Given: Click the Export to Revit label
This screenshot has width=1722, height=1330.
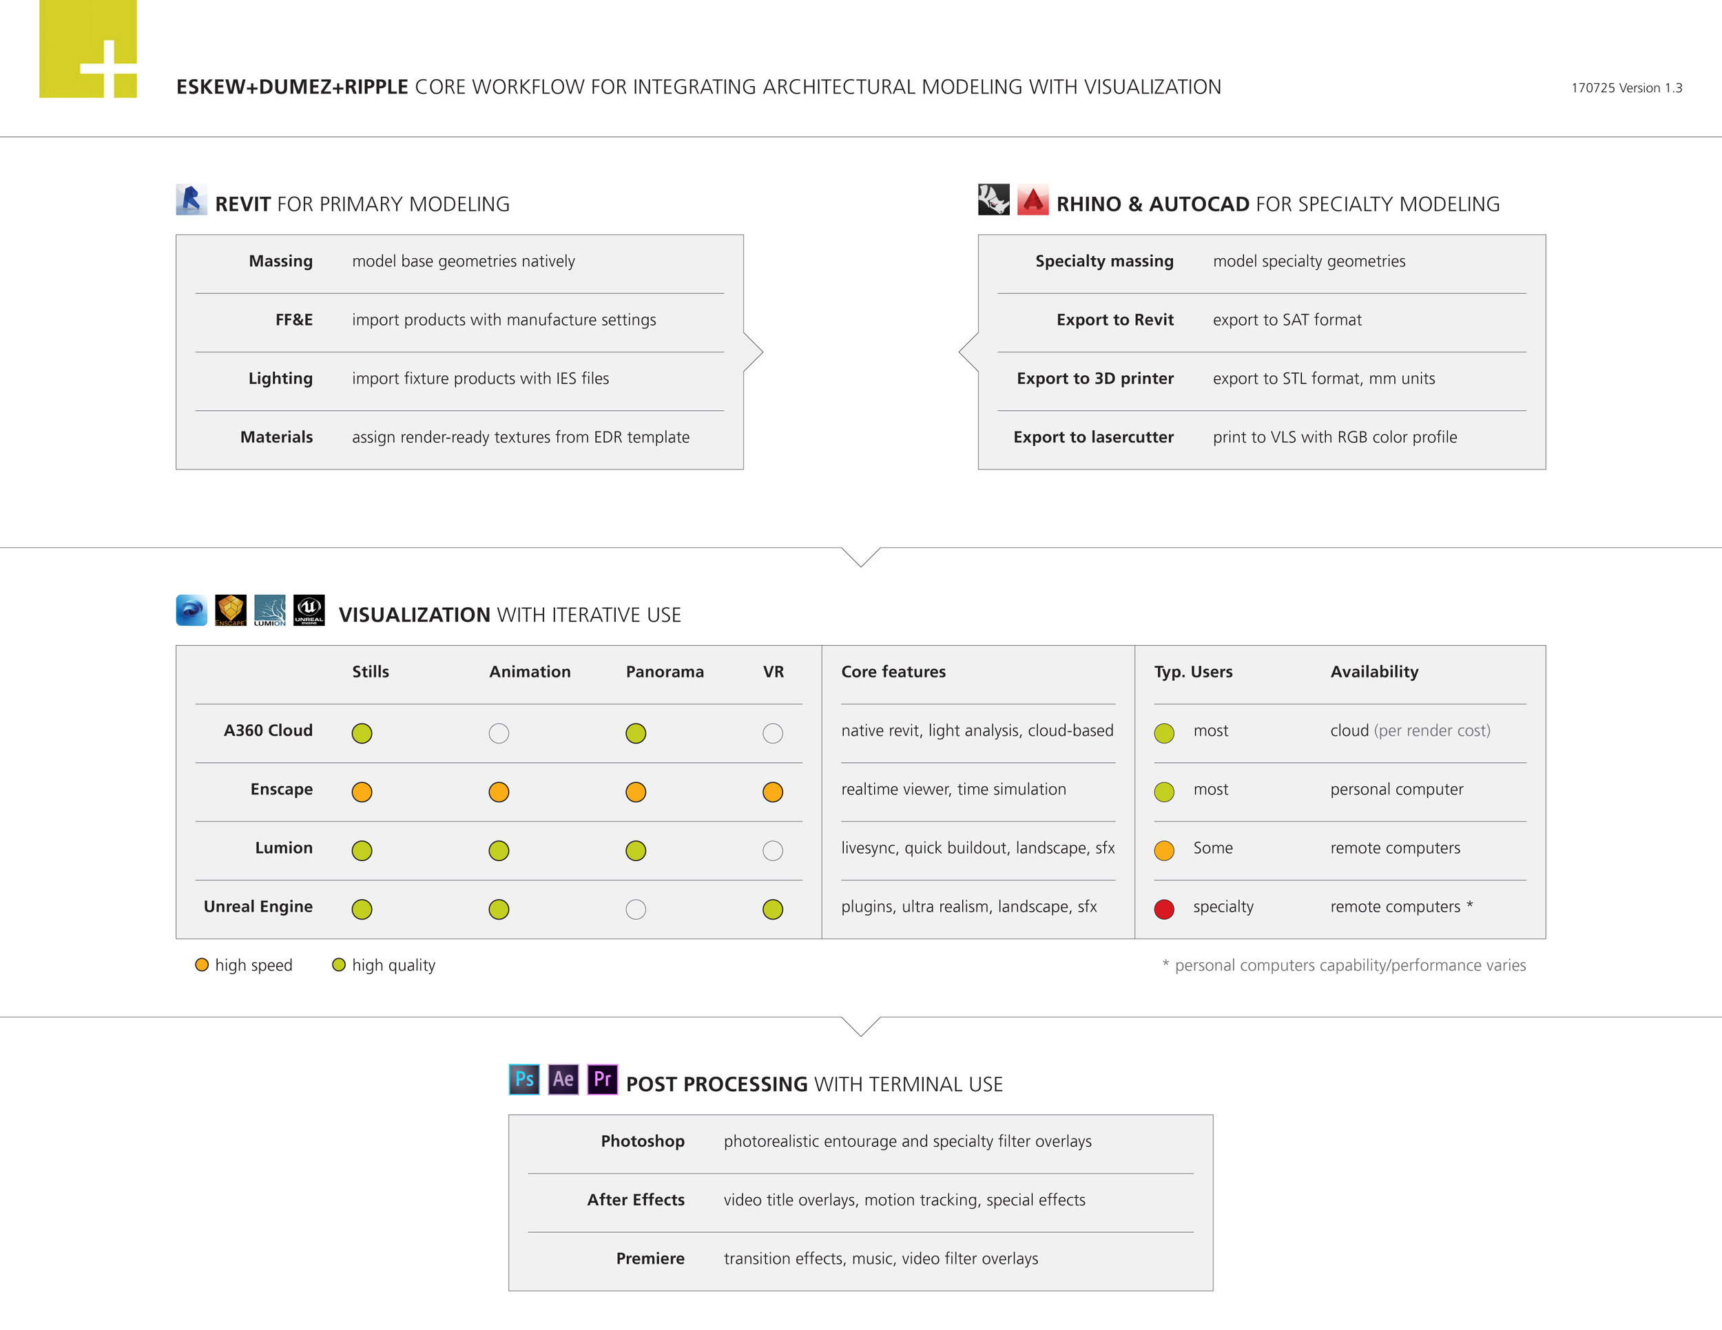Looking at the screenshot, I should [x=1115, y=320].
